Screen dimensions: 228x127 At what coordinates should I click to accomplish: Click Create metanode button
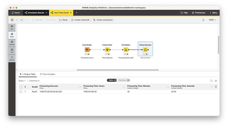pos(80,20)
